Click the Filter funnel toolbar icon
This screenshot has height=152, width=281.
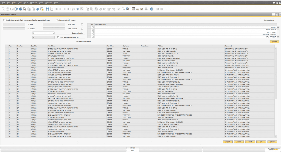pyautogui.click(x=78, y=9)
